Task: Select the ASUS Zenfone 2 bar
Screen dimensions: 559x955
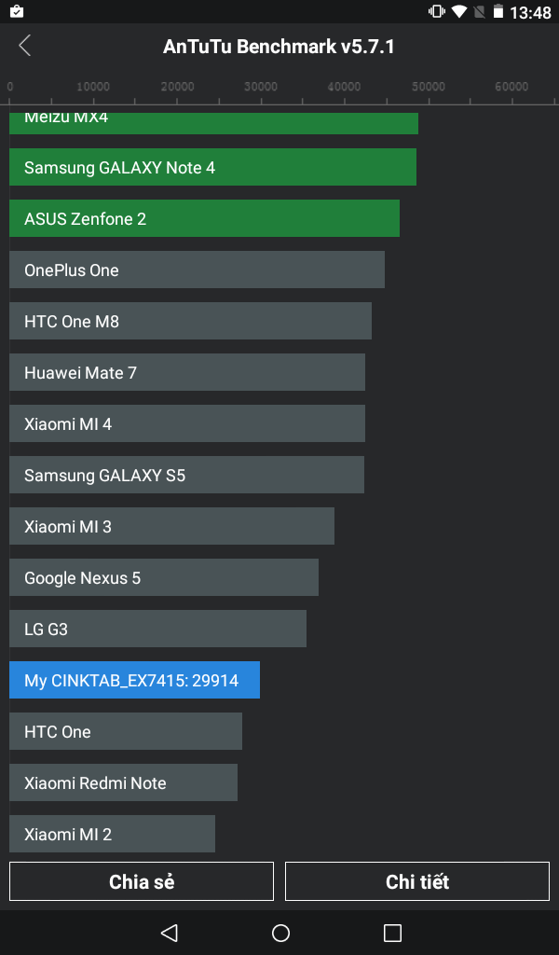Action: [x=204, y=219]
